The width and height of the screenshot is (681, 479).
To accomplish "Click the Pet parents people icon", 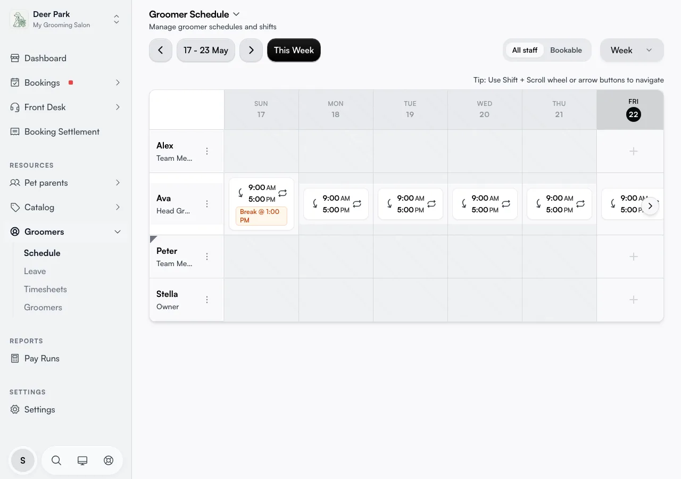I will click(15, 183).
